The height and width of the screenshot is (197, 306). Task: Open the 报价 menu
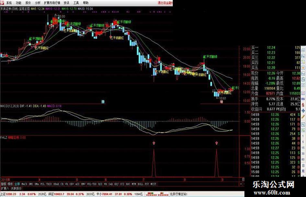click(28, 3)
